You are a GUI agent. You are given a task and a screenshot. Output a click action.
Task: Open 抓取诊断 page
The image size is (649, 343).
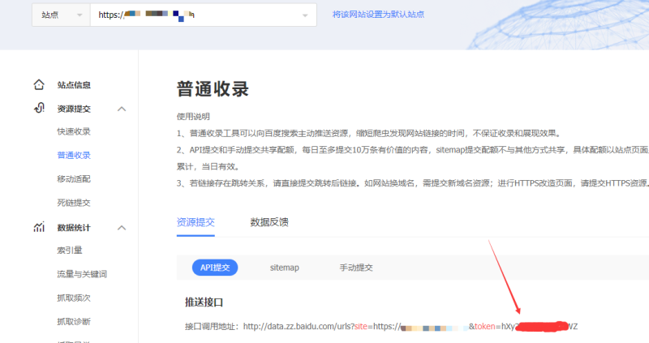tap(74, 321)
